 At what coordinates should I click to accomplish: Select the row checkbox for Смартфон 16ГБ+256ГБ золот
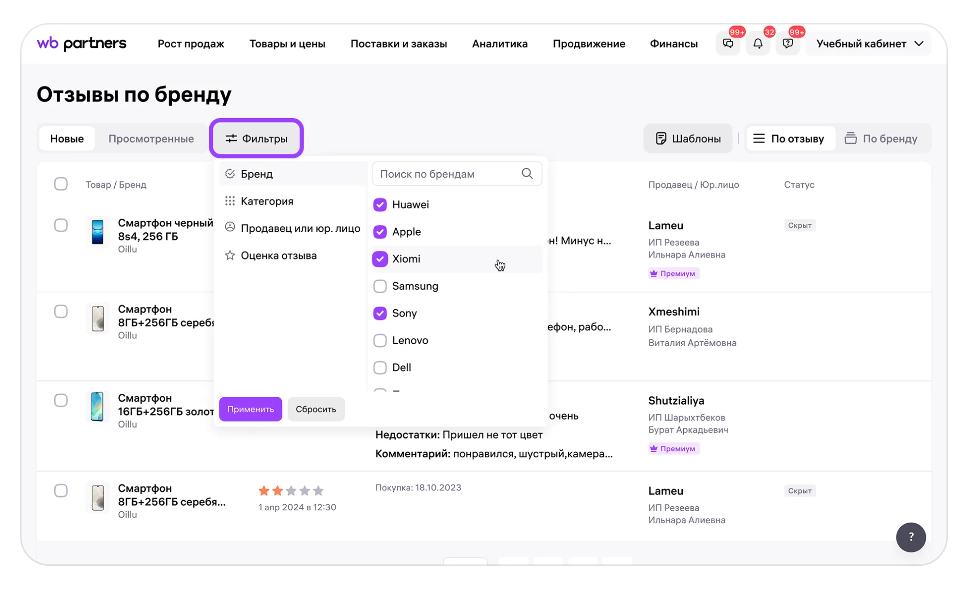click(61, 400)
